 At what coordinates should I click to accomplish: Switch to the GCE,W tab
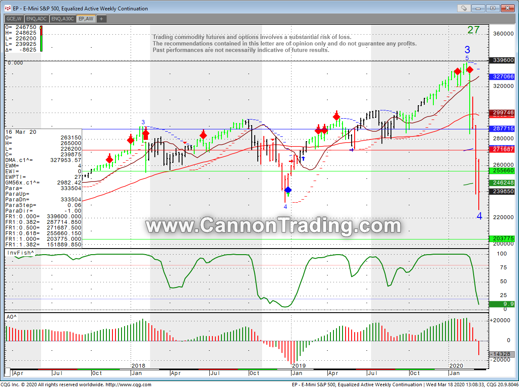(14, 19)
